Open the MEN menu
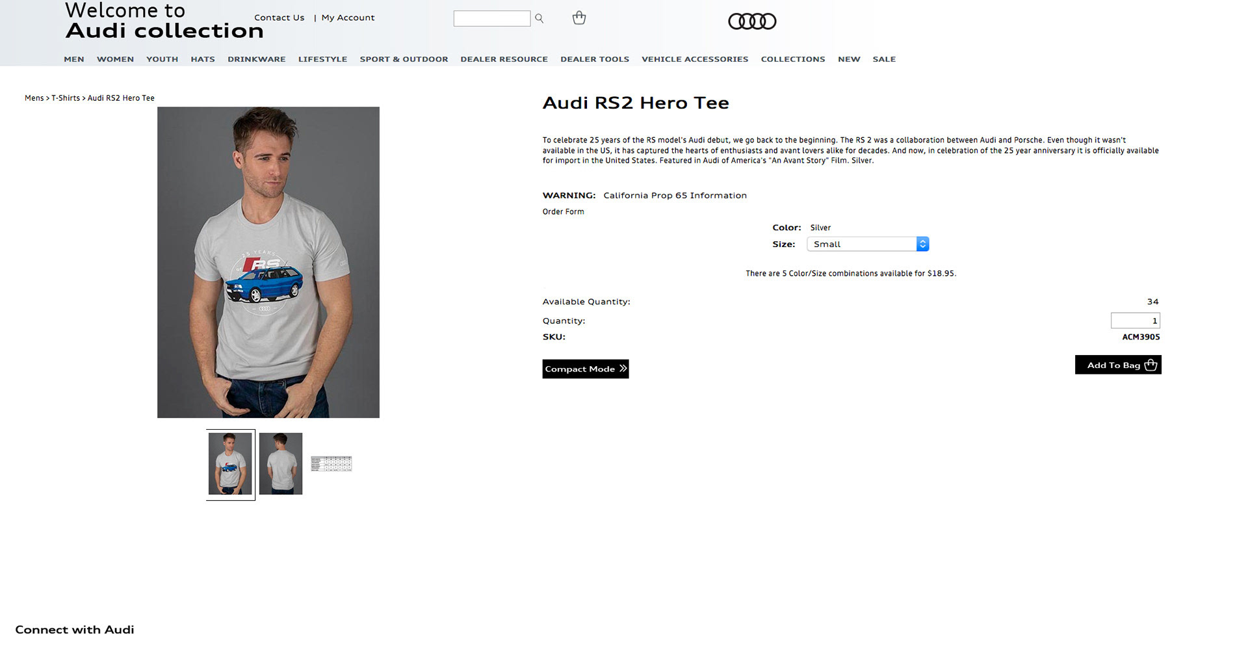Image resolution: width=1248 pixels, height=649 pixels. (74, 59)
